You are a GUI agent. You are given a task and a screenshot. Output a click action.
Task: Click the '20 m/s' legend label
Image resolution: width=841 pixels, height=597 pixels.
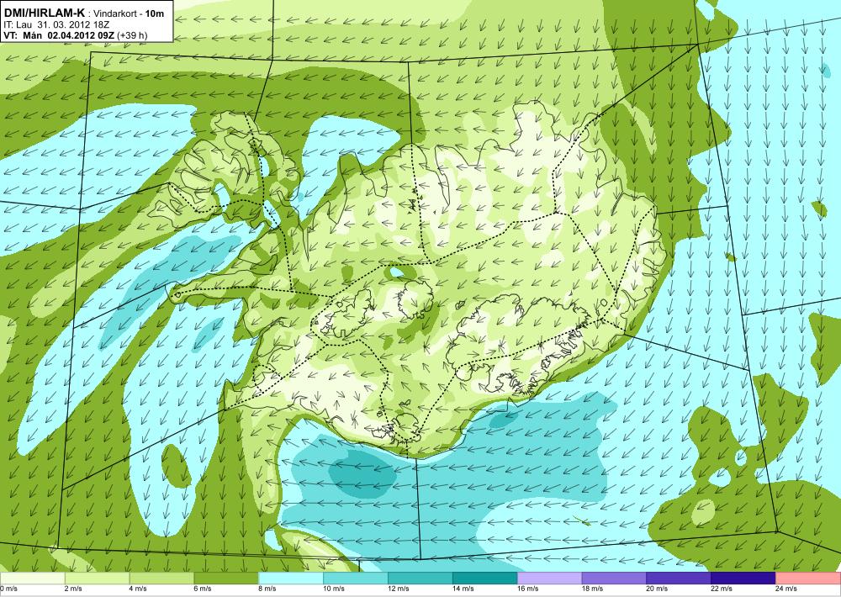click(658, 589)
